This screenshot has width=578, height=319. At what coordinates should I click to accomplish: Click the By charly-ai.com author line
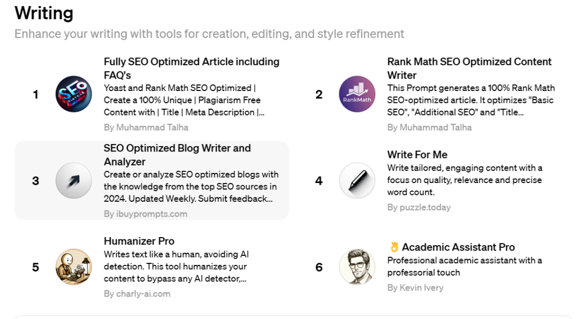point(137,294)
